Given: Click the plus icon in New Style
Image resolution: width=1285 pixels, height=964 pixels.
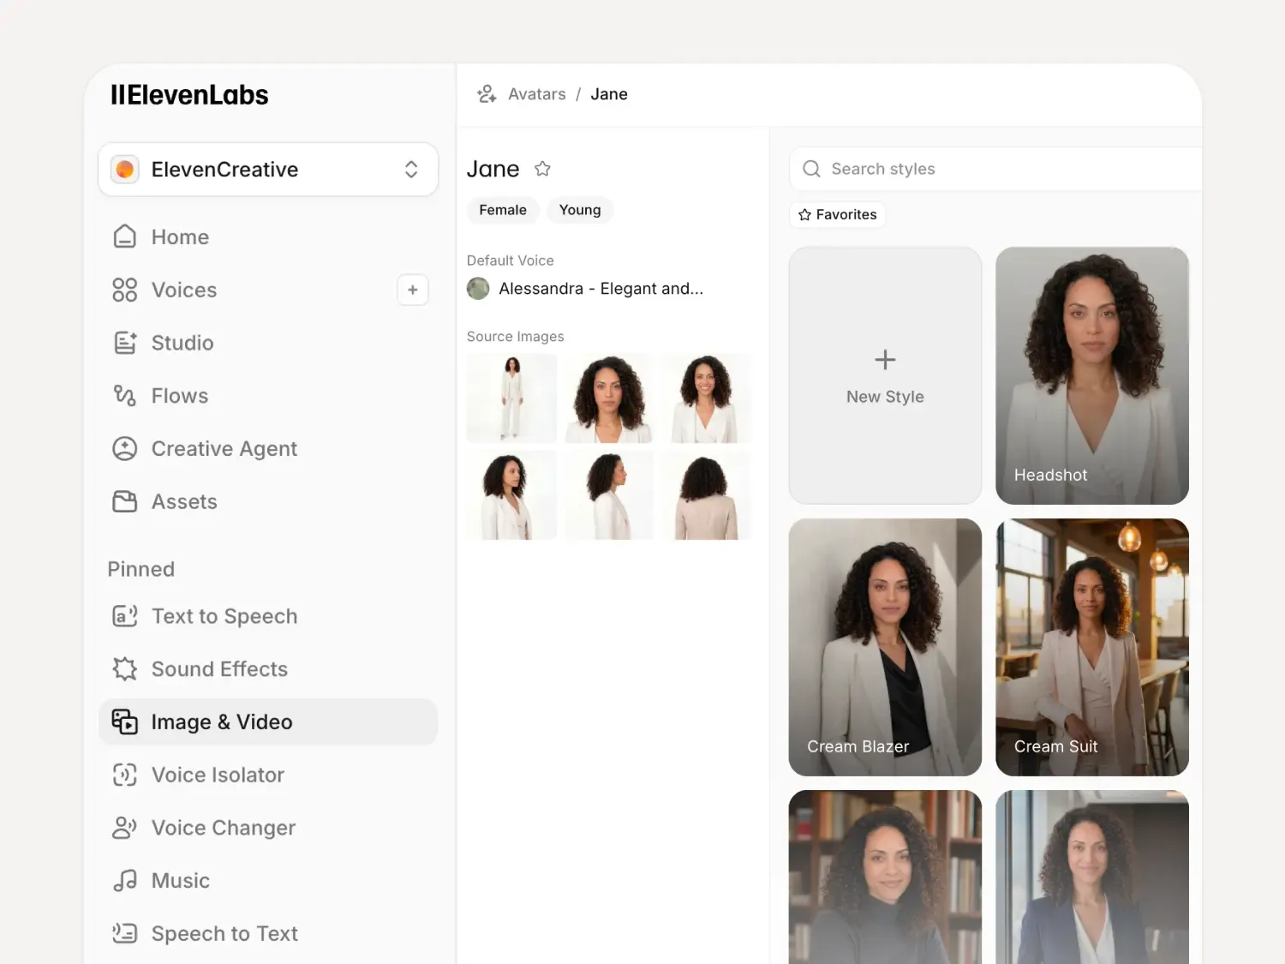Looking at the screenshot, I should [885, 359].
